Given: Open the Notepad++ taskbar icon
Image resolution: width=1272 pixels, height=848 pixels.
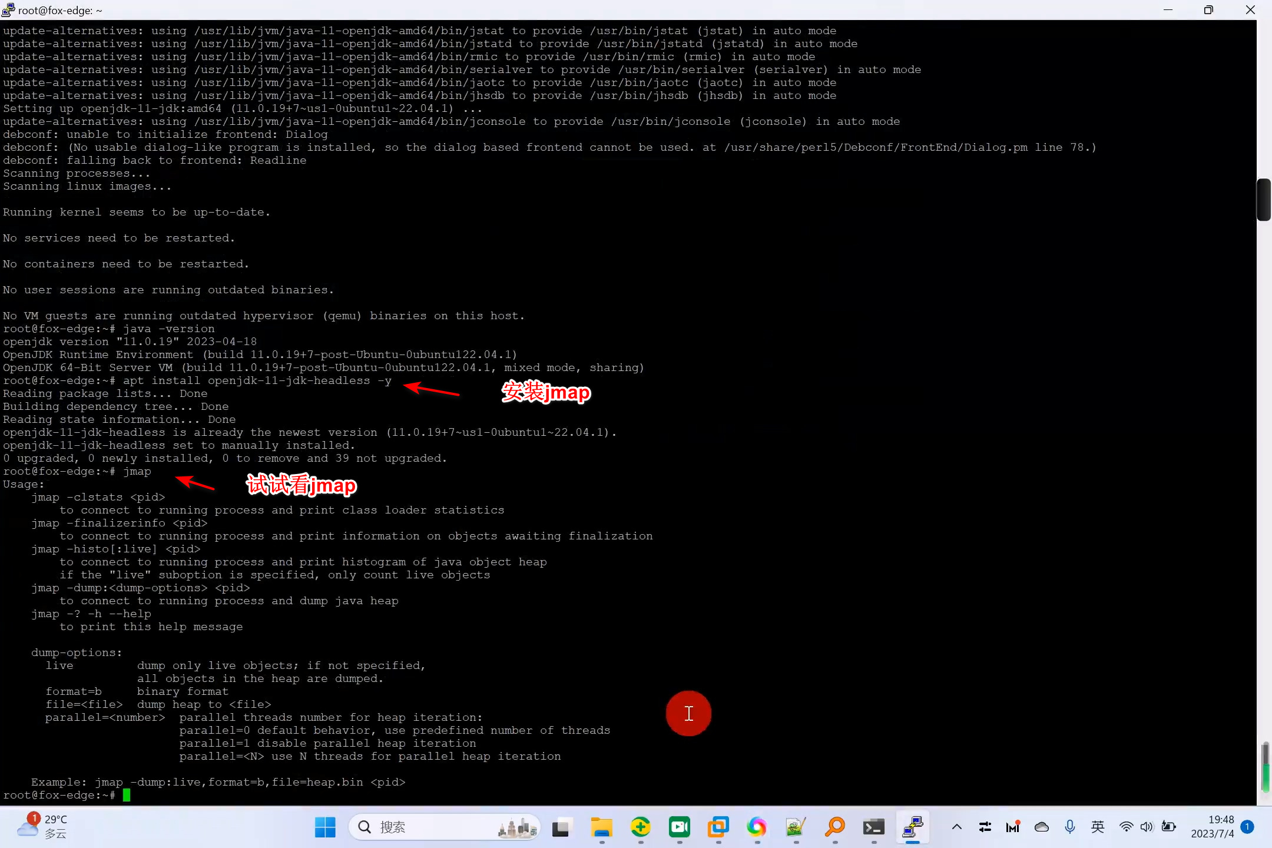Looking at the screenshot, I should coord(796,827).
